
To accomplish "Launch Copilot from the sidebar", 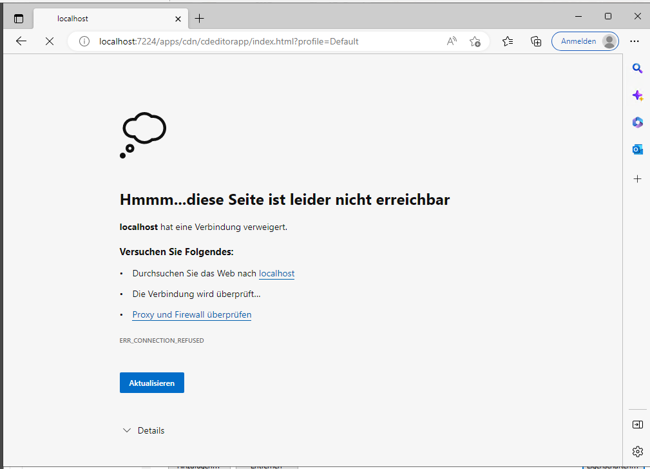I will pos(637,95).
